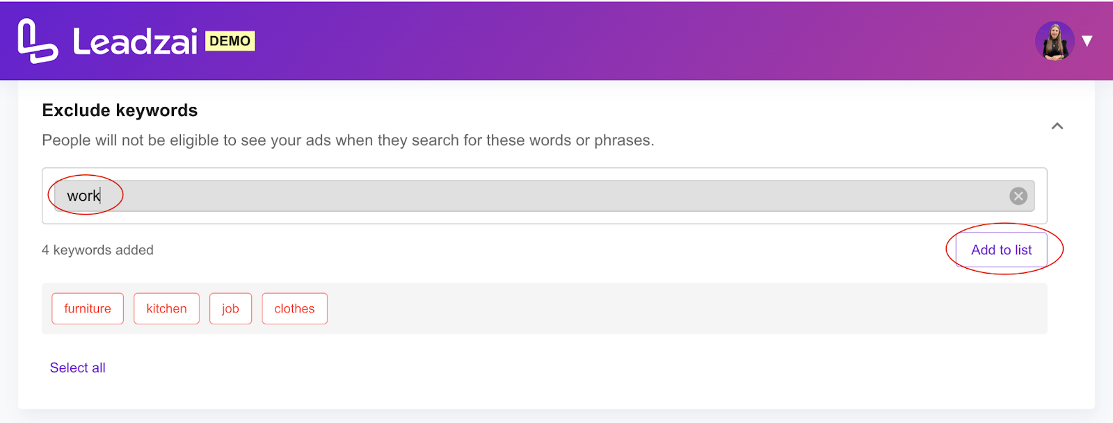Click the 4 keywords added counter text
The height and width of the screenshot is (423, 1113).
(x=97, y=250)
